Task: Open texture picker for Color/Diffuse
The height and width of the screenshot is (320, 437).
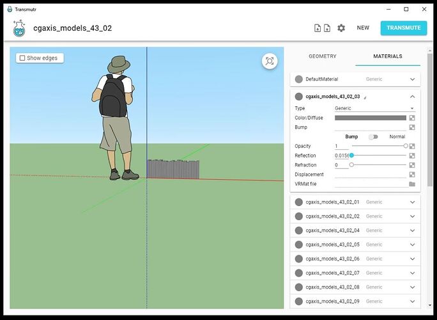Action: click(x=412, y=118)
